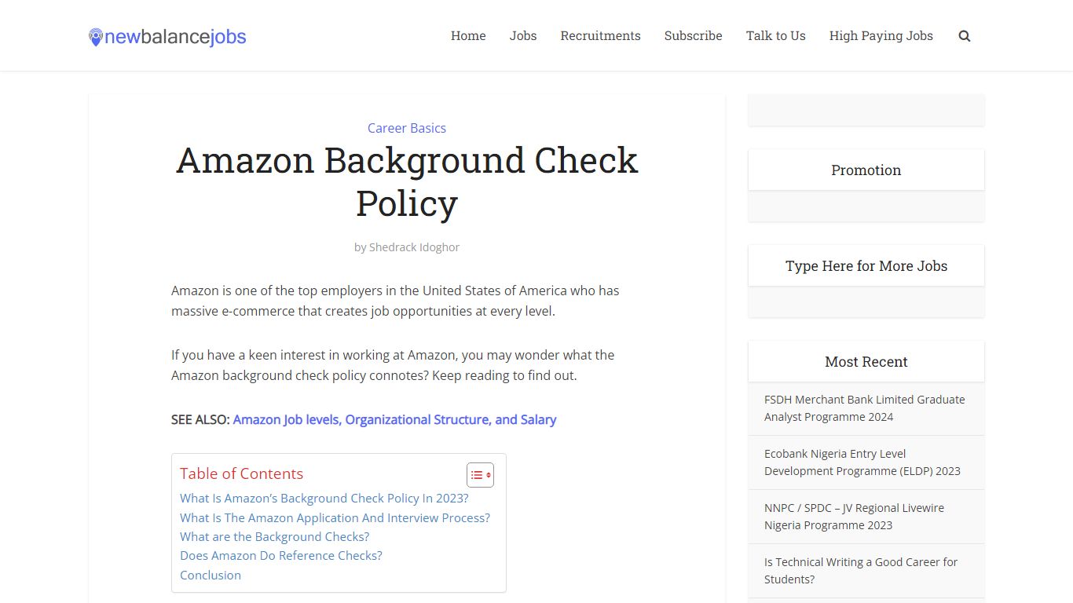Screen dimensions: 1073x603
Task: Open the Career Basics category link
Action: (x=407, y=128)
